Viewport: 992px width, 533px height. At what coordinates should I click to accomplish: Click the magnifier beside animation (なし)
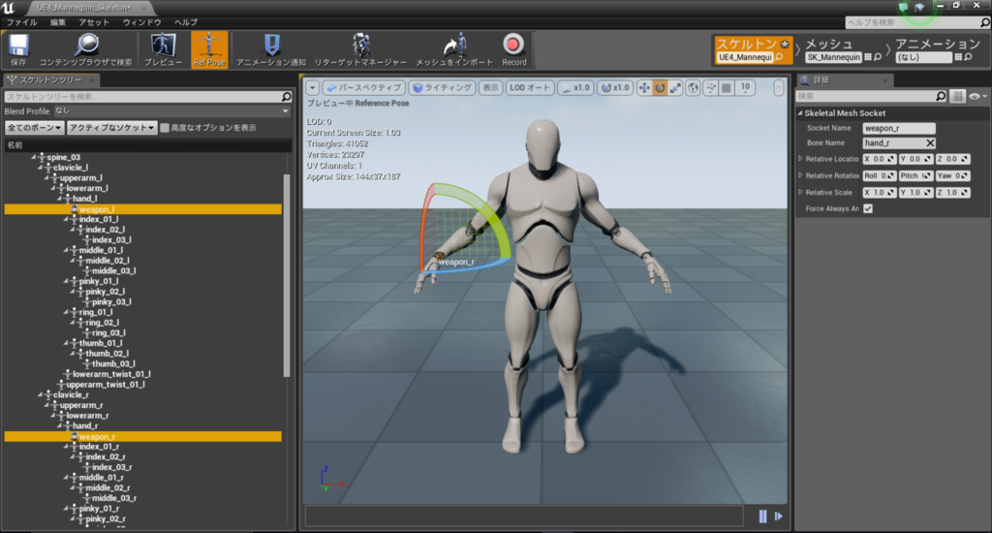pyautogui.click(x=968, y=57)
